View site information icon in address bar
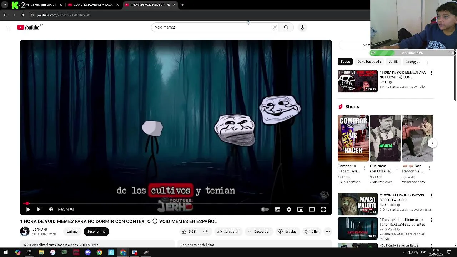The width and height of the screenshot is (457, 257). 32,15
